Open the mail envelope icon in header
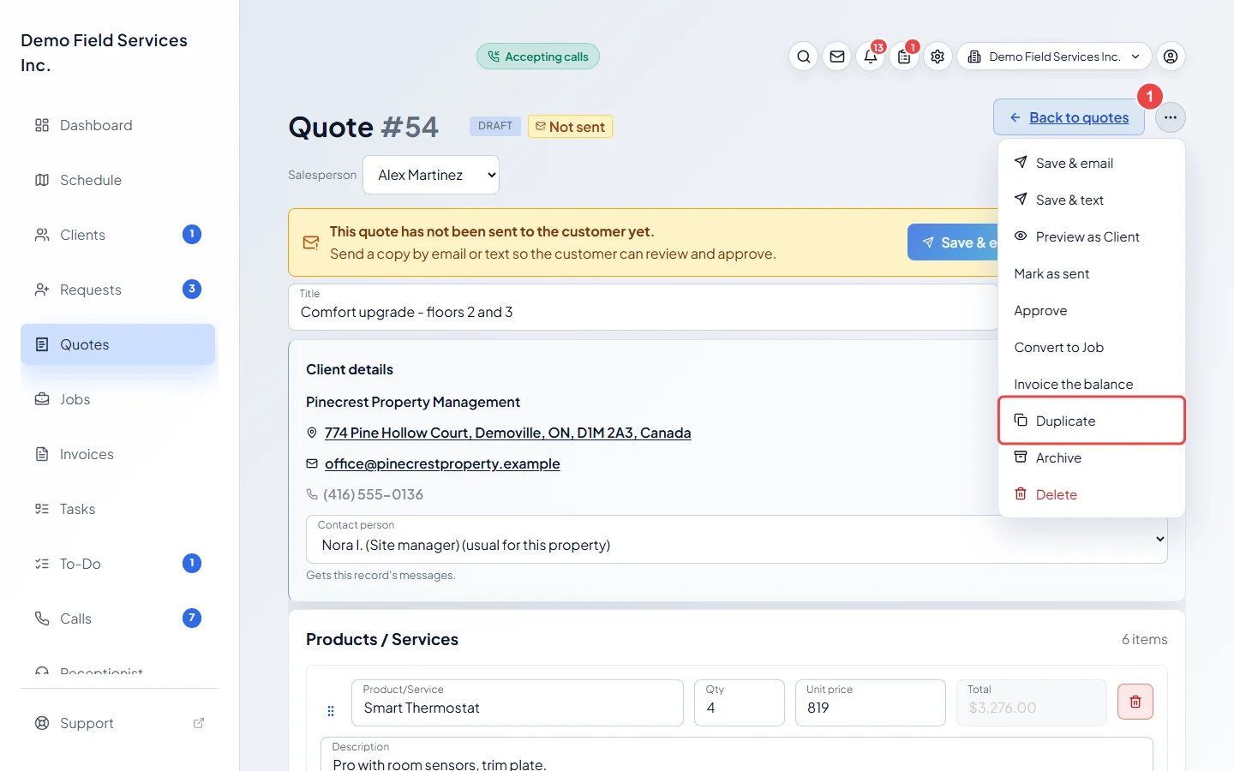Viewport: 1234px width, 771px height. tap(837, 57)
